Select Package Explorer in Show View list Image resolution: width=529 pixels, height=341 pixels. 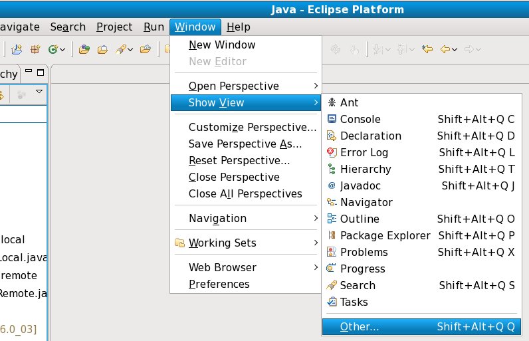[x=385, y=235]
